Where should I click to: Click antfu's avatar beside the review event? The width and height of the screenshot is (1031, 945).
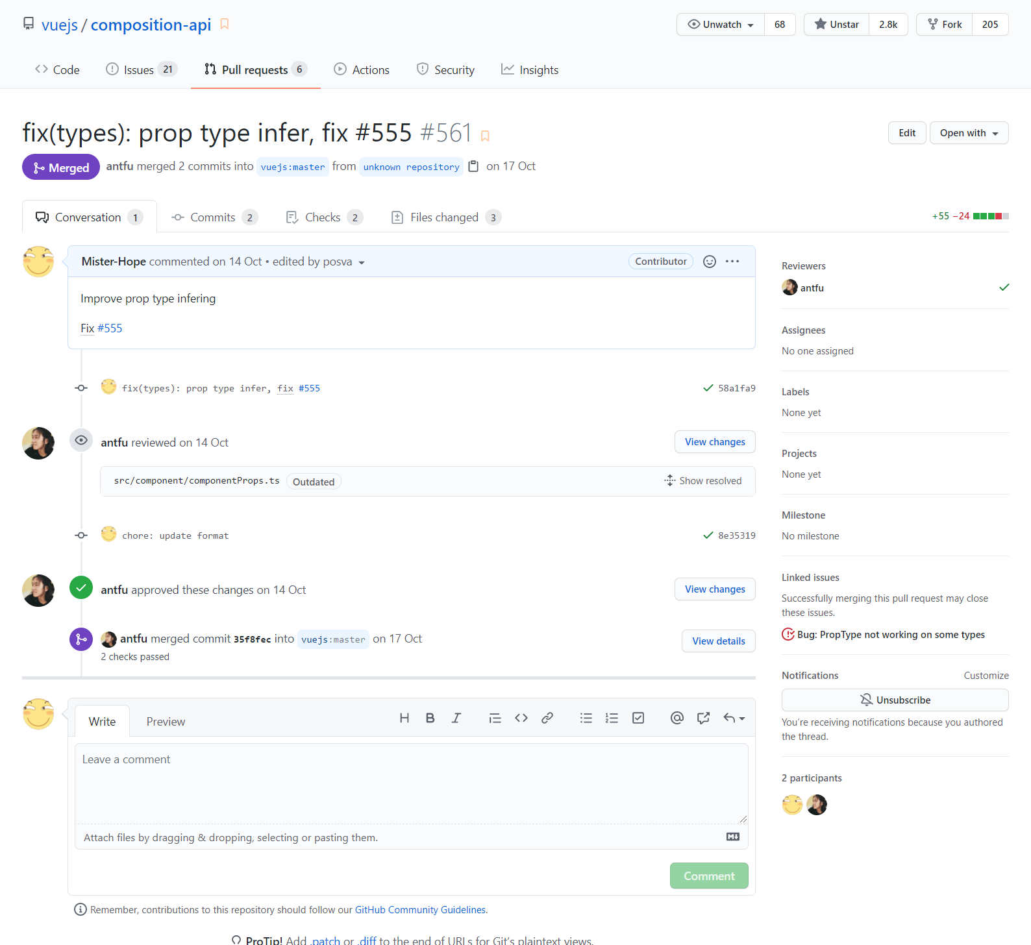[38, 443]
